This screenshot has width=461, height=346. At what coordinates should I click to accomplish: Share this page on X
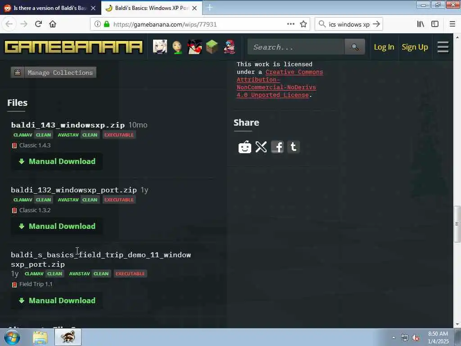pyautogui.click(x=261, y=147)
